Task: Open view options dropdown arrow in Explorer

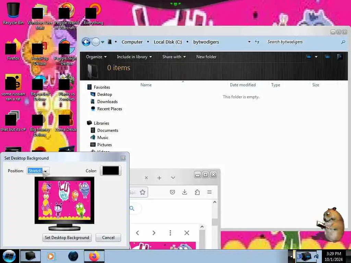Action: coord(316,57)
